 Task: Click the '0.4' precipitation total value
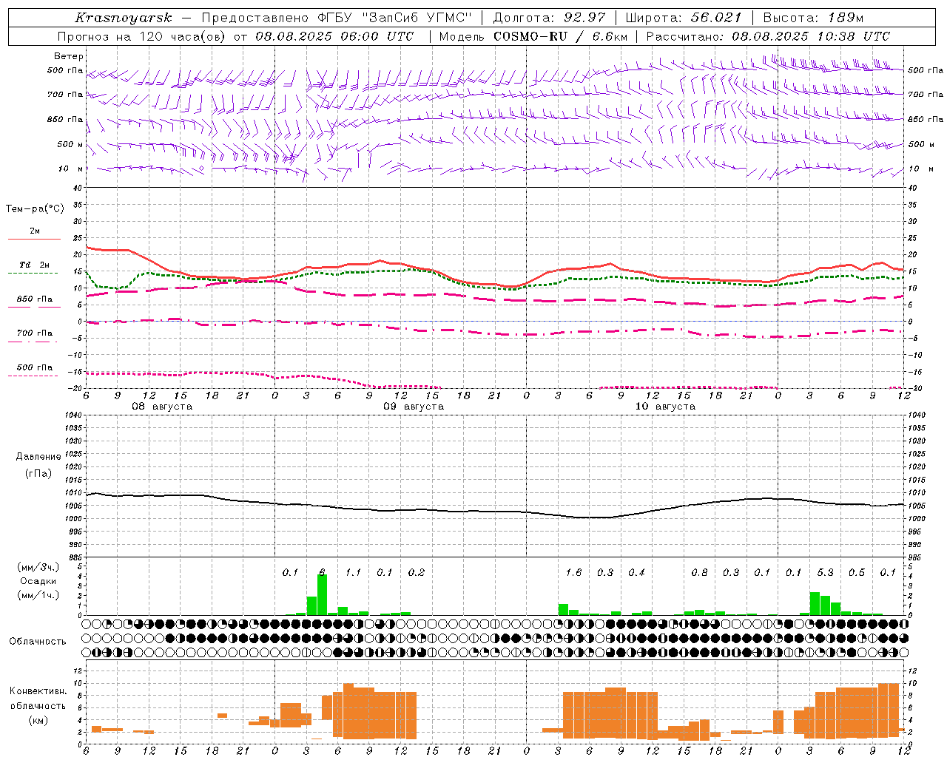click(x=636, y=572)
